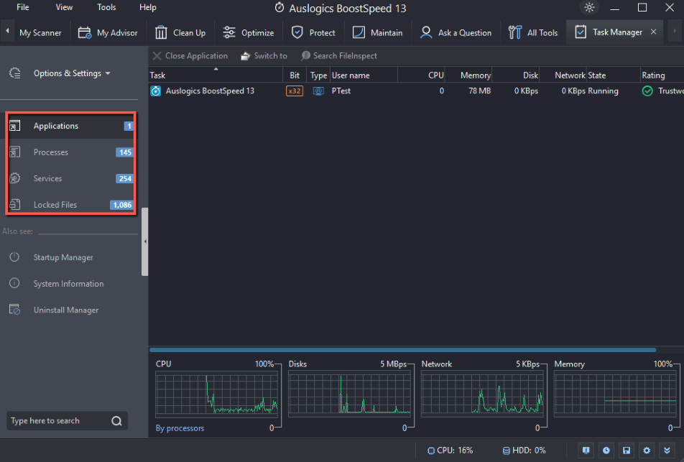The height and width of the screenshot is (462, 684).
Task: Open Startup Manager
Action: tap(63, 257)
